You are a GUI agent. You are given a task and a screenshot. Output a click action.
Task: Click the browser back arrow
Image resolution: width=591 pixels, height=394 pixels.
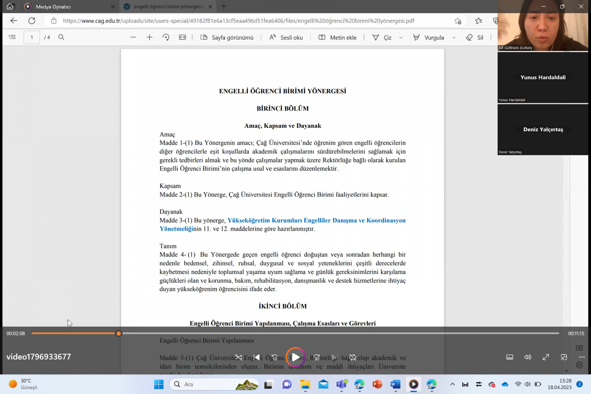14,21
